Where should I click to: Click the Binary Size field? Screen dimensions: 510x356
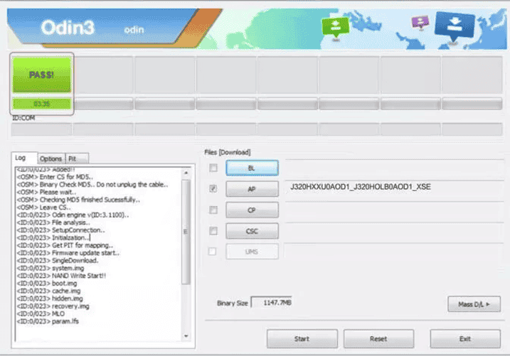coord(271,303)
